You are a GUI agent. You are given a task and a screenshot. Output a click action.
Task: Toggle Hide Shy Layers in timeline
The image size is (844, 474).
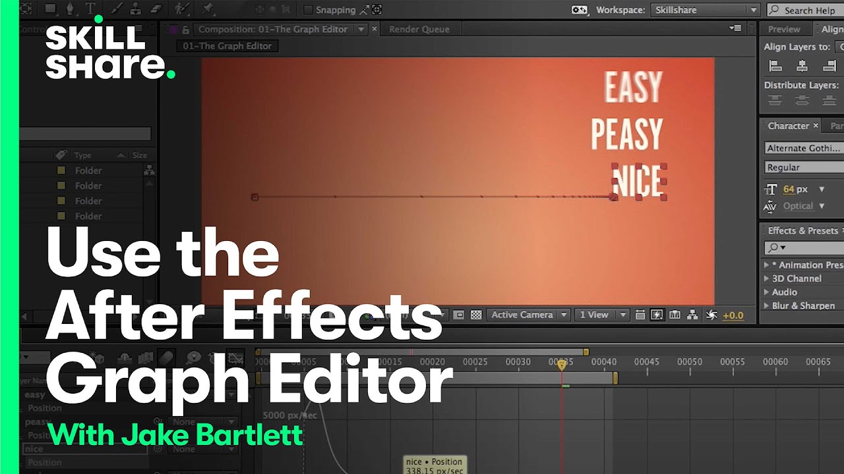(x=125, y=357)
